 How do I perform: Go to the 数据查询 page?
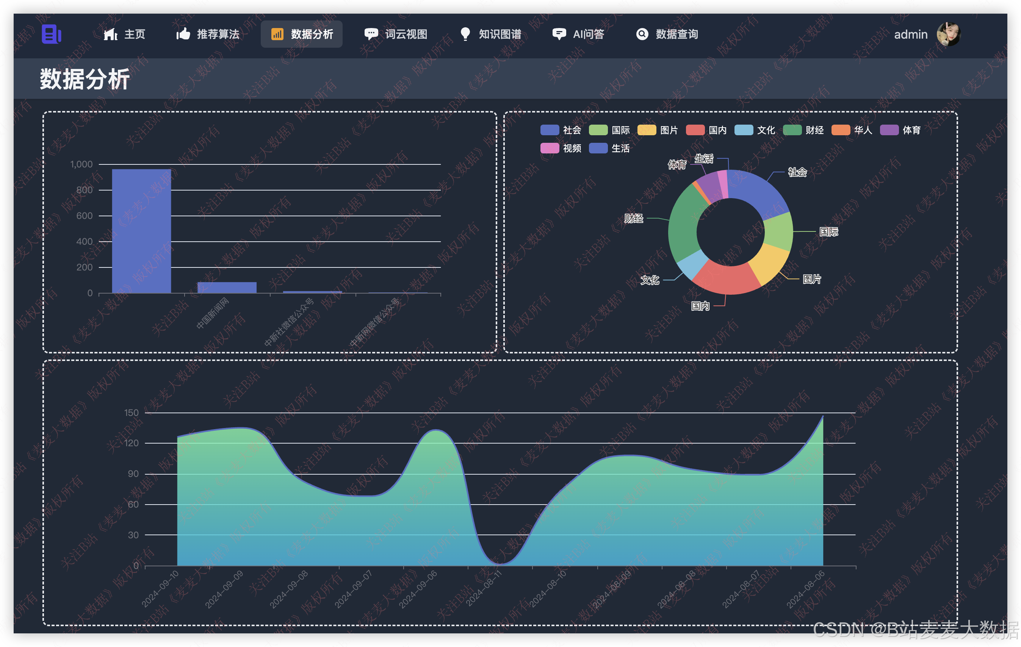pos(677,34)
